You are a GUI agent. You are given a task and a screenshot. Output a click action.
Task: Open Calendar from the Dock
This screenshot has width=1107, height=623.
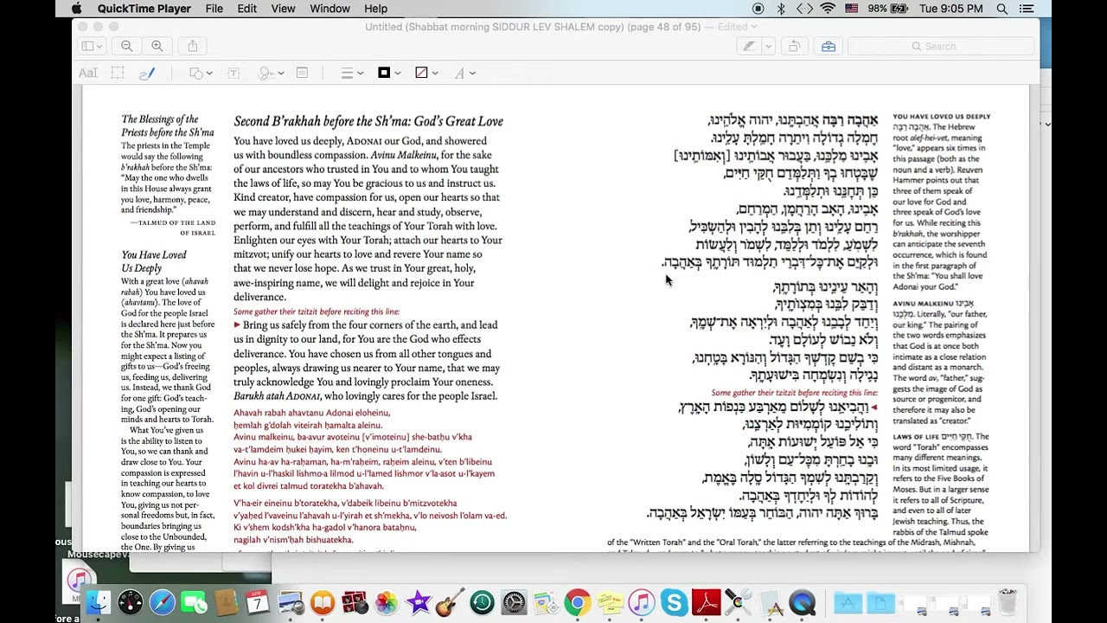(x=258, y=602)
